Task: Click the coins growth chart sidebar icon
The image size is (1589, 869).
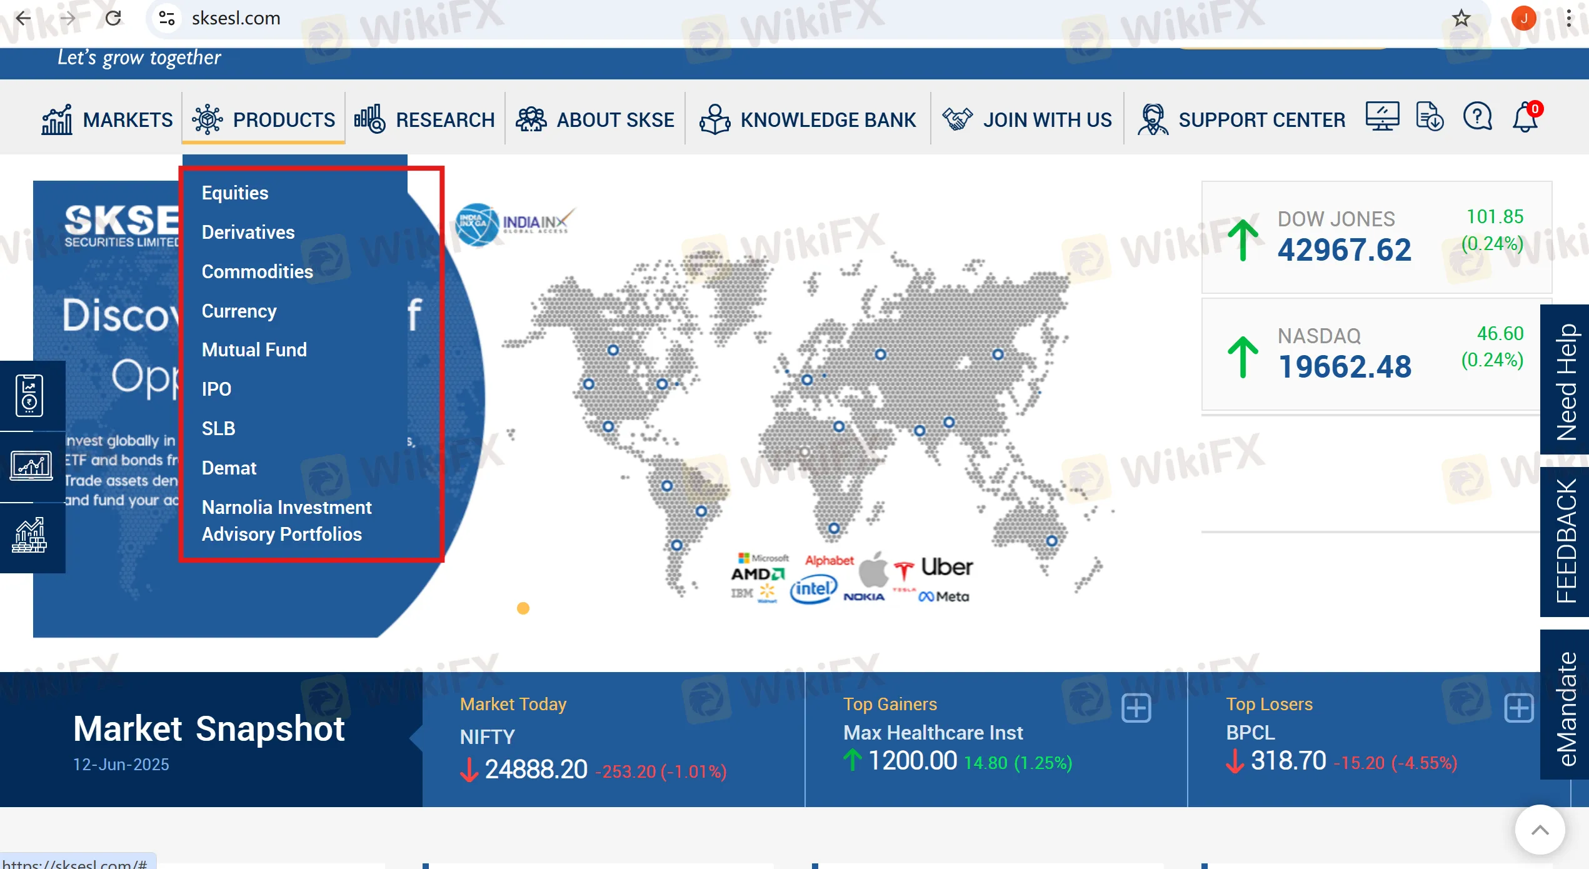Action: (29, 535)
